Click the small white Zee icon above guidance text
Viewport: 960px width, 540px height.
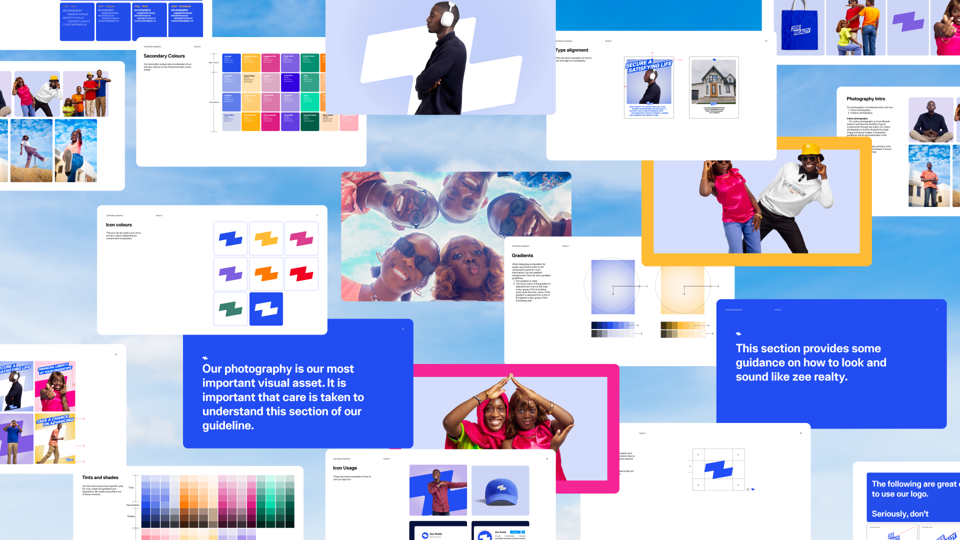739,333
